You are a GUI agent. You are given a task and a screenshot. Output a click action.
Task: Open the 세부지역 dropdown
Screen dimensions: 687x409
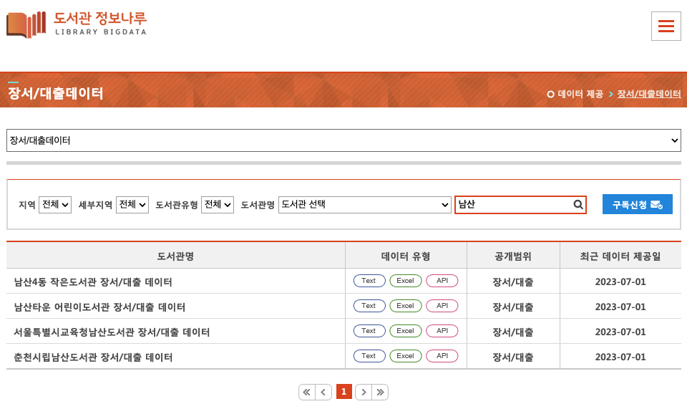coord(132,205)
